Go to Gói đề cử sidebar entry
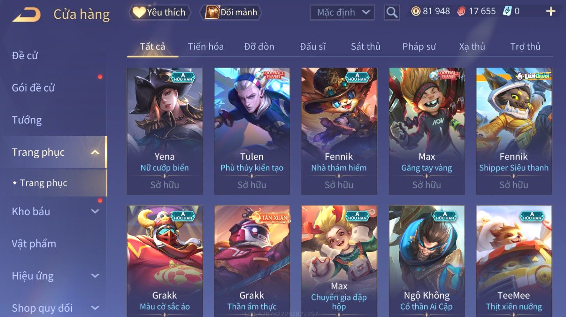 (33, 88)
